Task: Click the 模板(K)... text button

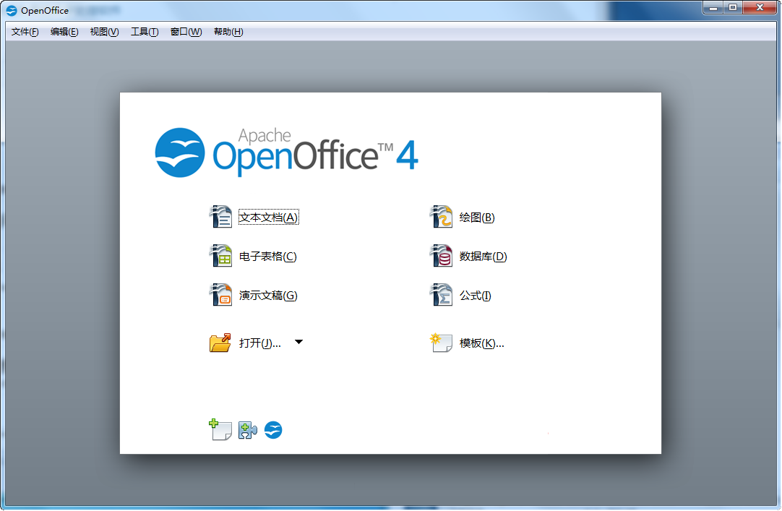Action: (481, 343)
